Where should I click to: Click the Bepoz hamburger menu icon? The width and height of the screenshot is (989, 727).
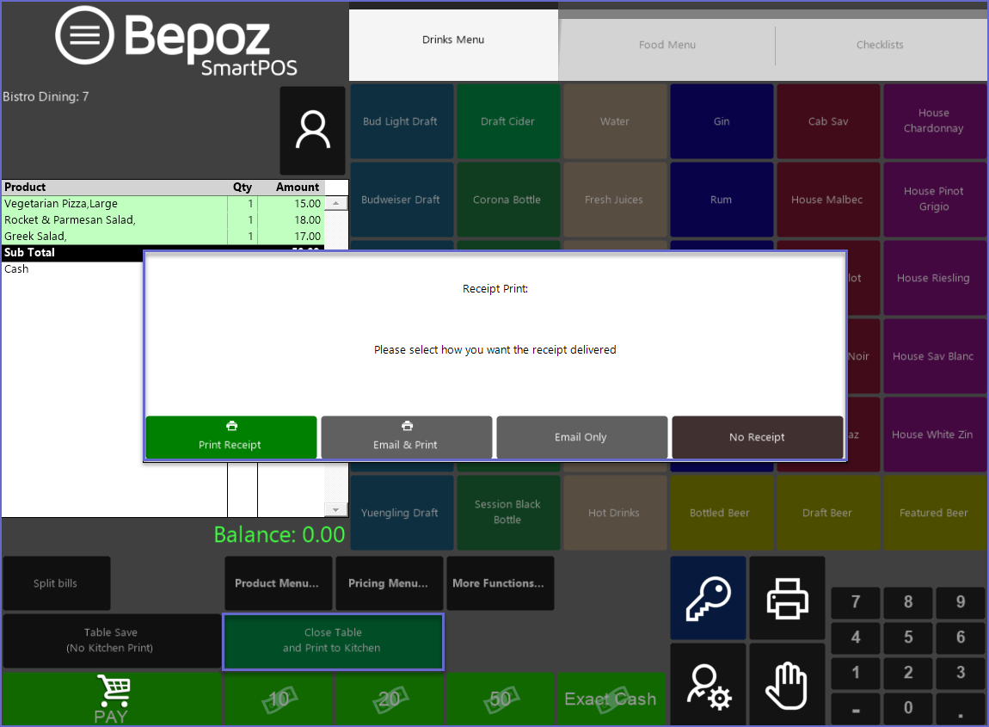[84, 36]
